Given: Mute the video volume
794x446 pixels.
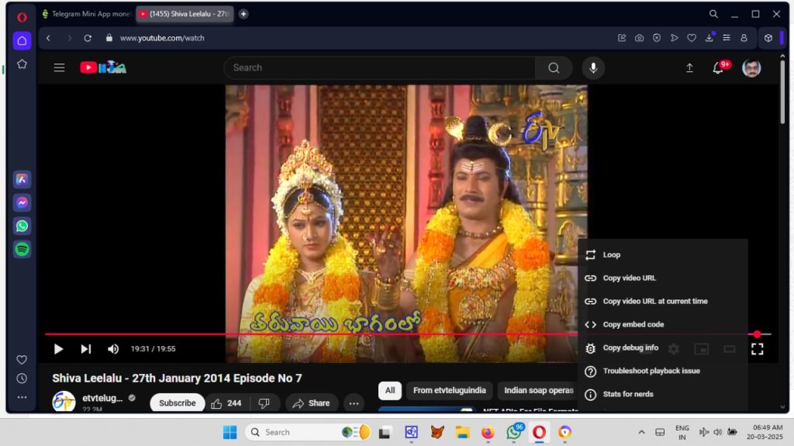Looking at the screenshot, I should (x=113, y=349).
